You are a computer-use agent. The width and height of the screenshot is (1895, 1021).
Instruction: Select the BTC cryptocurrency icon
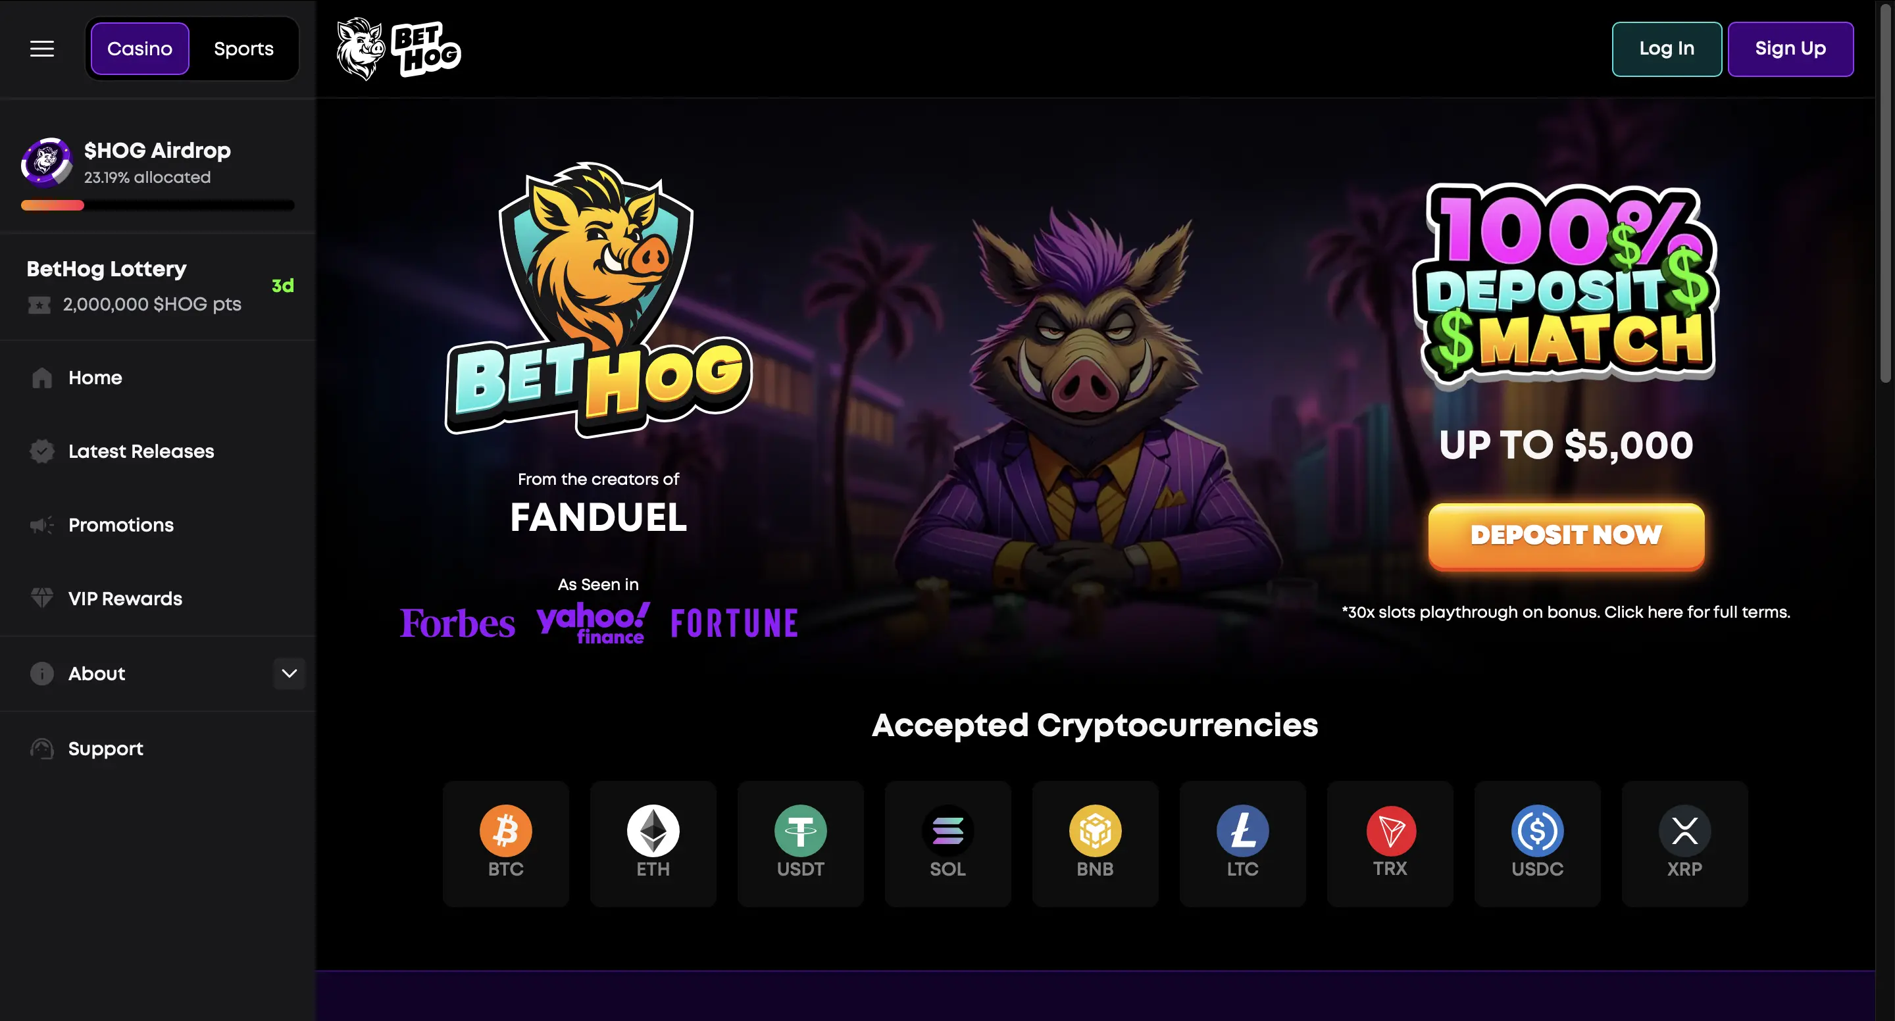[x=505, y=830]
